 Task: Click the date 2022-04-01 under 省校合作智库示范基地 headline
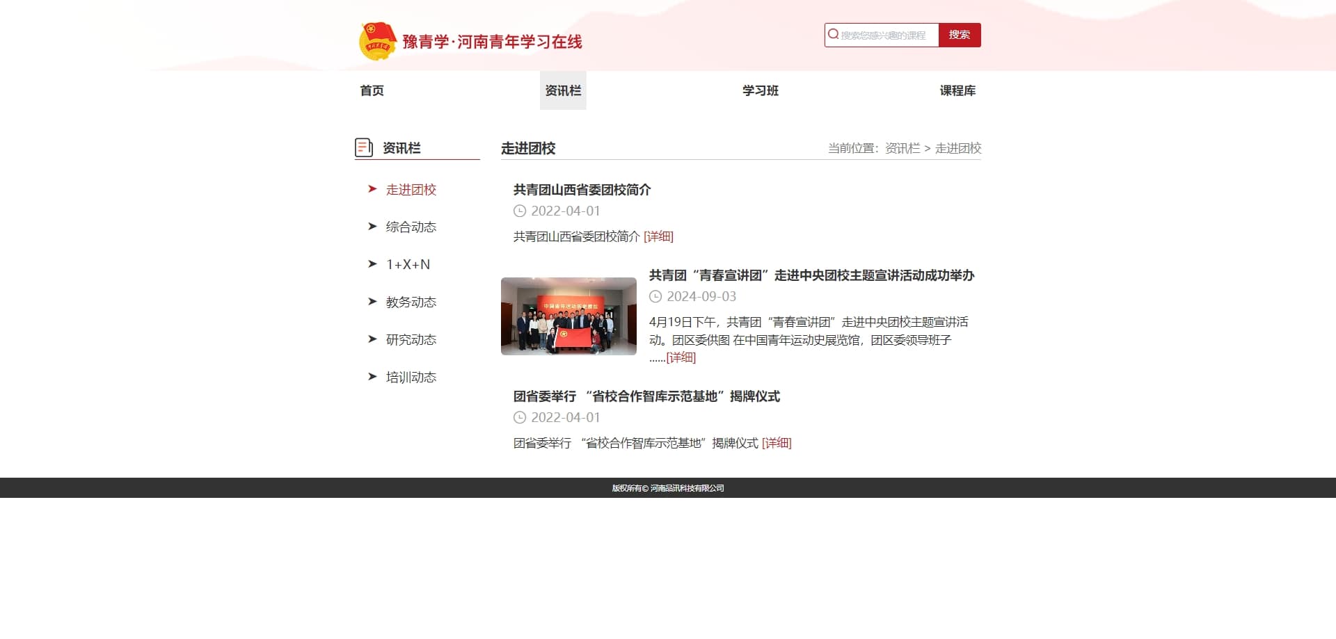click(565, 418)
